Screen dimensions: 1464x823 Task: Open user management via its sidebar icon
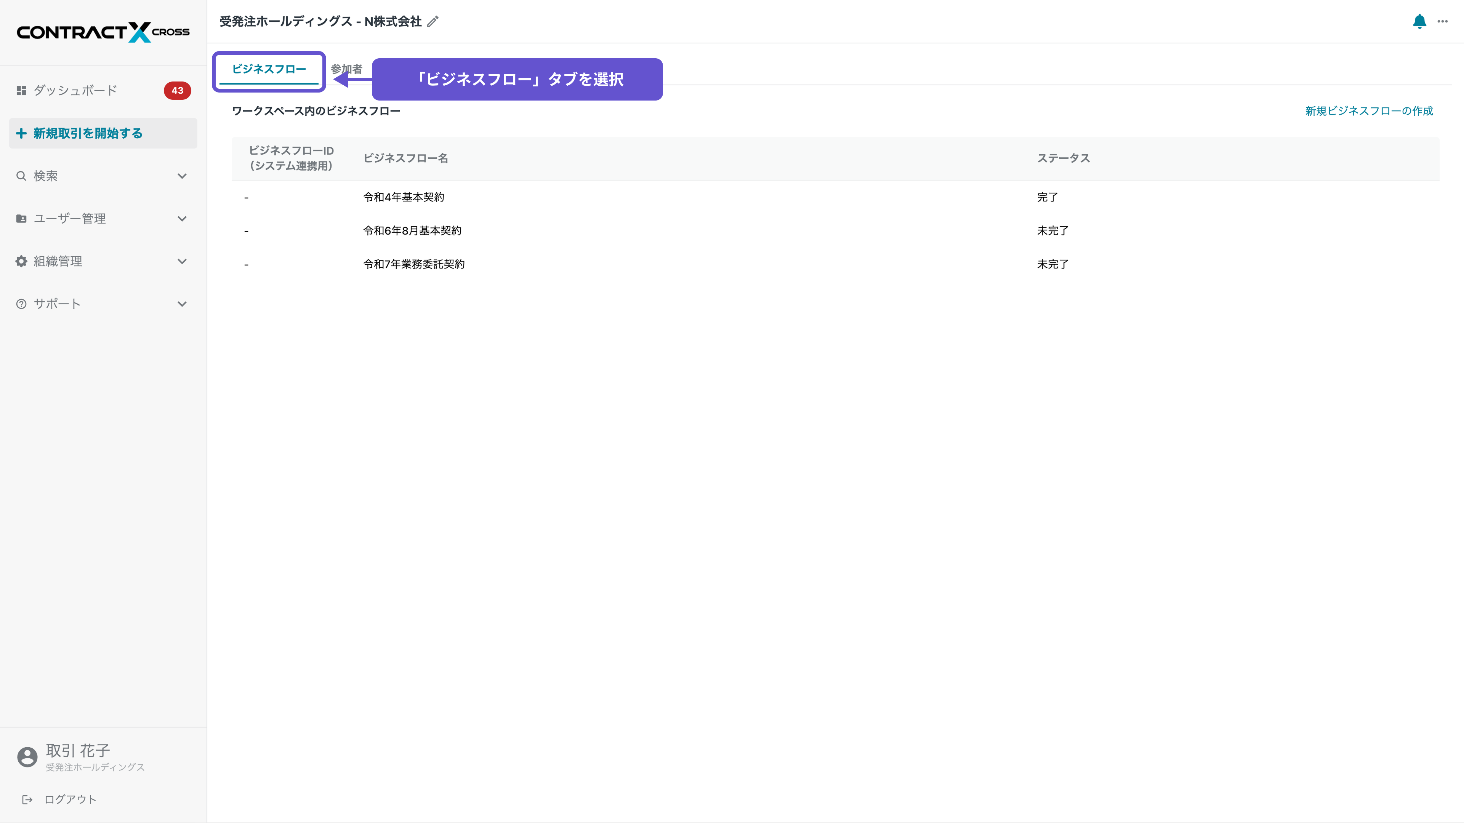tap(21, 218)
